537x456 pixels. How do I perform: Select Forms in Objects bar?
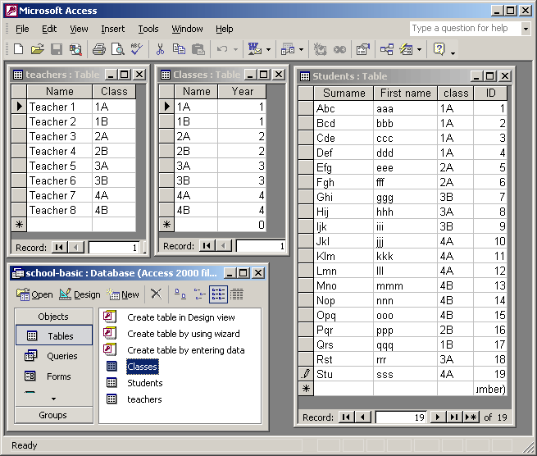54,376
